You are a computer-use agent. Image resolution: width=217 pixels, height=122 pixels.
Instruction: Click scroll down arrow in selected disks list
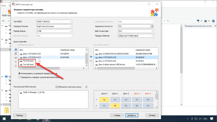86,65
